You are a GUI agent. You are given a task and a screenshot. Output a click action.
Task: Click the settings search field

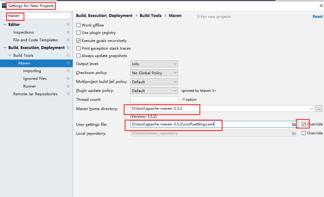[x=36, y=16]
